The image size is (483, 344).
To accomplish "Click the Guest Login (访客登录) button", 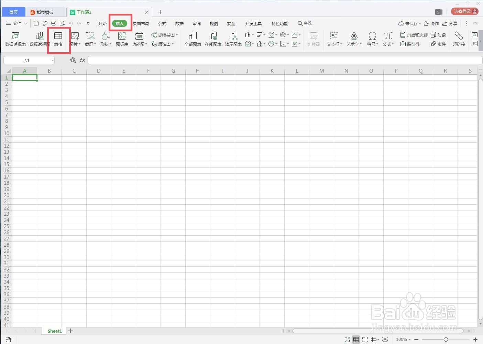I will click(x=465, y=11).
